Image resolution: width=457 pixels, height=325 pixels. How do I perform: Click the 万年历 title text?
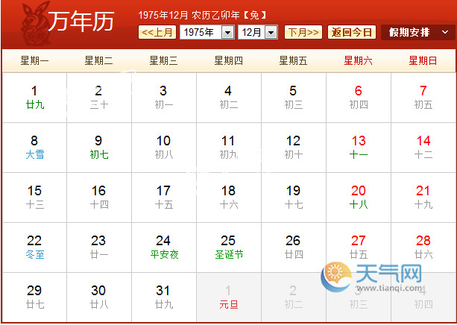(81, 22)
